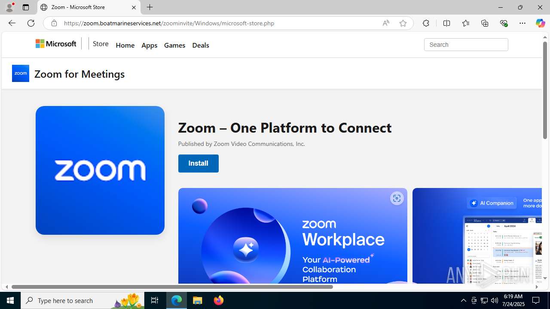The height and width of the screenshot is (309, 550).
Task: Open File Explorer from taskbar
Action: tap(198, 300)
